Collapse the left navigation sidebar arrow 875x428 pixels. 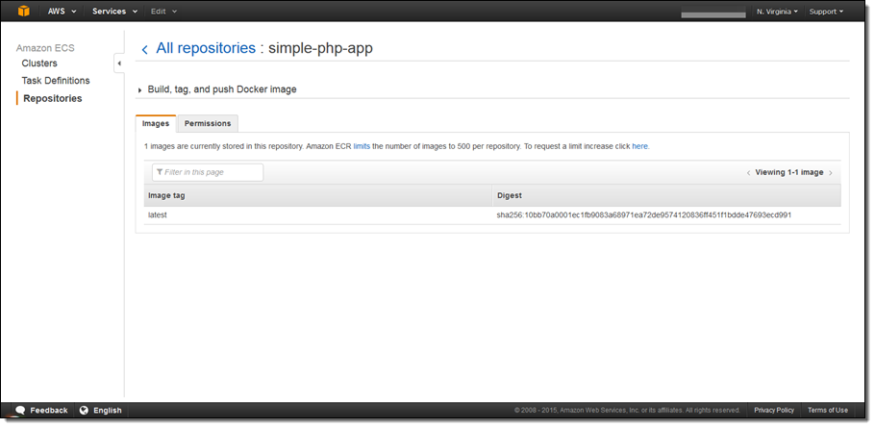coord(119,63)
